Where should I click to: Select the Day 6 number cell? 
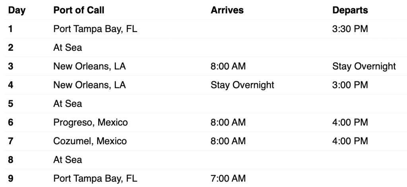(x=10, y=122)
